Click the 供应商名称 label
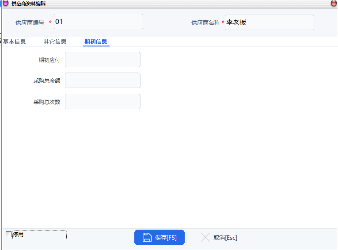Image resolution: width=338 pixels, height=250 pixels. (x=205, y=23)
